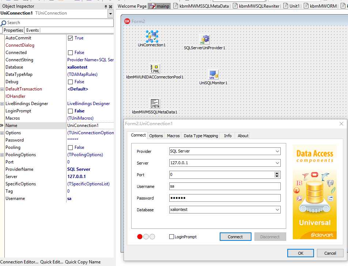Select the ConnectString property row
This screenshot has width=348, height=266.
pyautogui.click(x=57, y=60)
